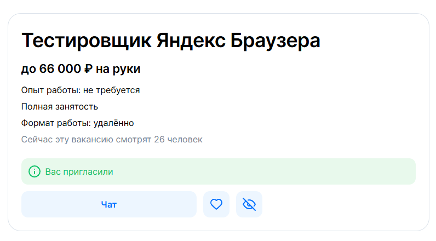Image resolution: width=436 pixels, height=241 pixels.
Task: Click the word Браузера in the title
Action: (276, 41)
